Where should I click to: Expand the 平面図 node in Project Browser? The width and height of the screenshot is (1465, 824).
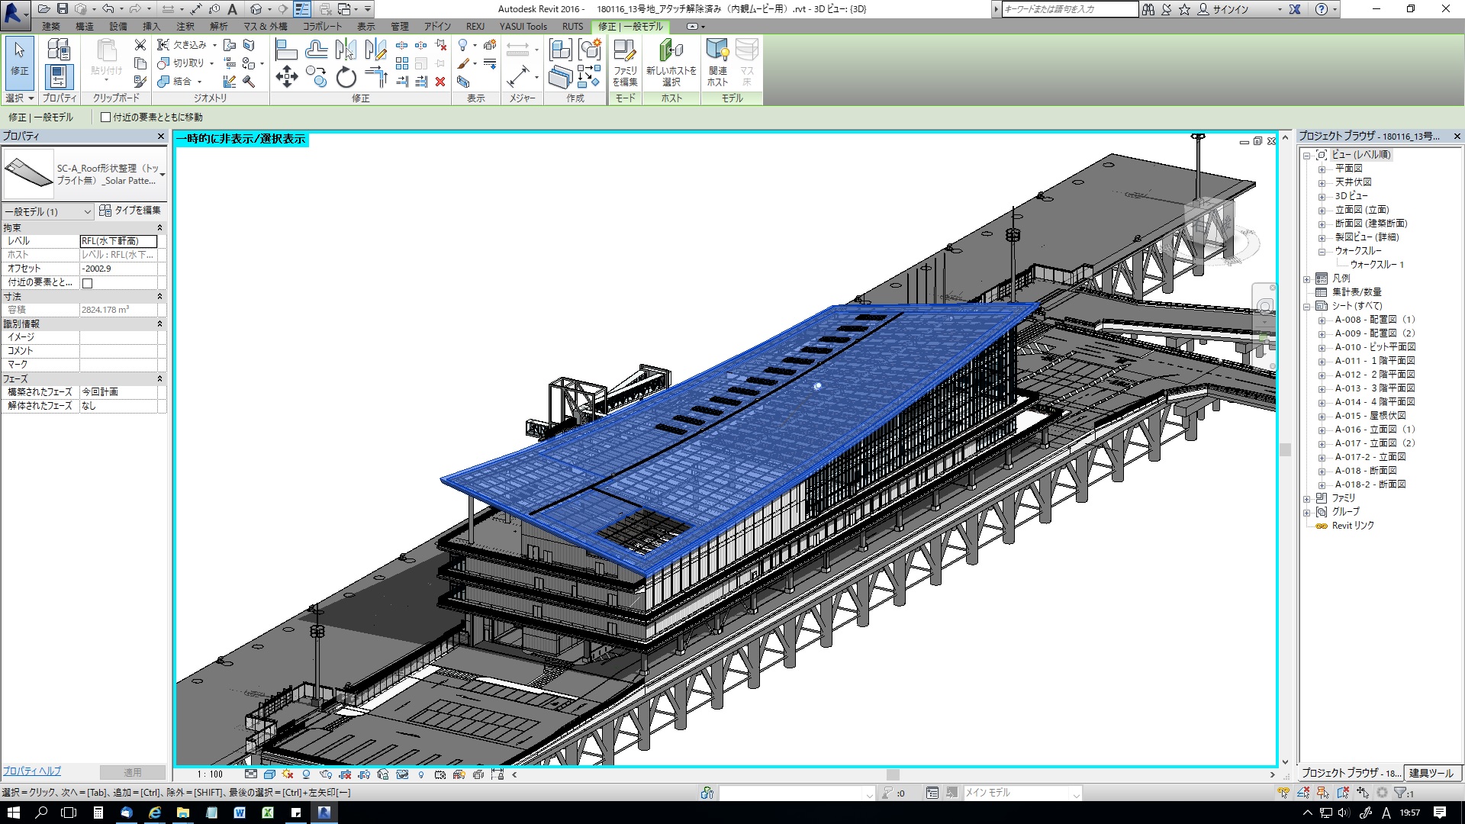tap(1322, 169)
